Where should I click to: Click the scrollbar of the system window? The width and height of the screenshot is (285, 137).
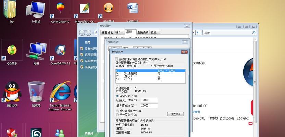(255, 82)
